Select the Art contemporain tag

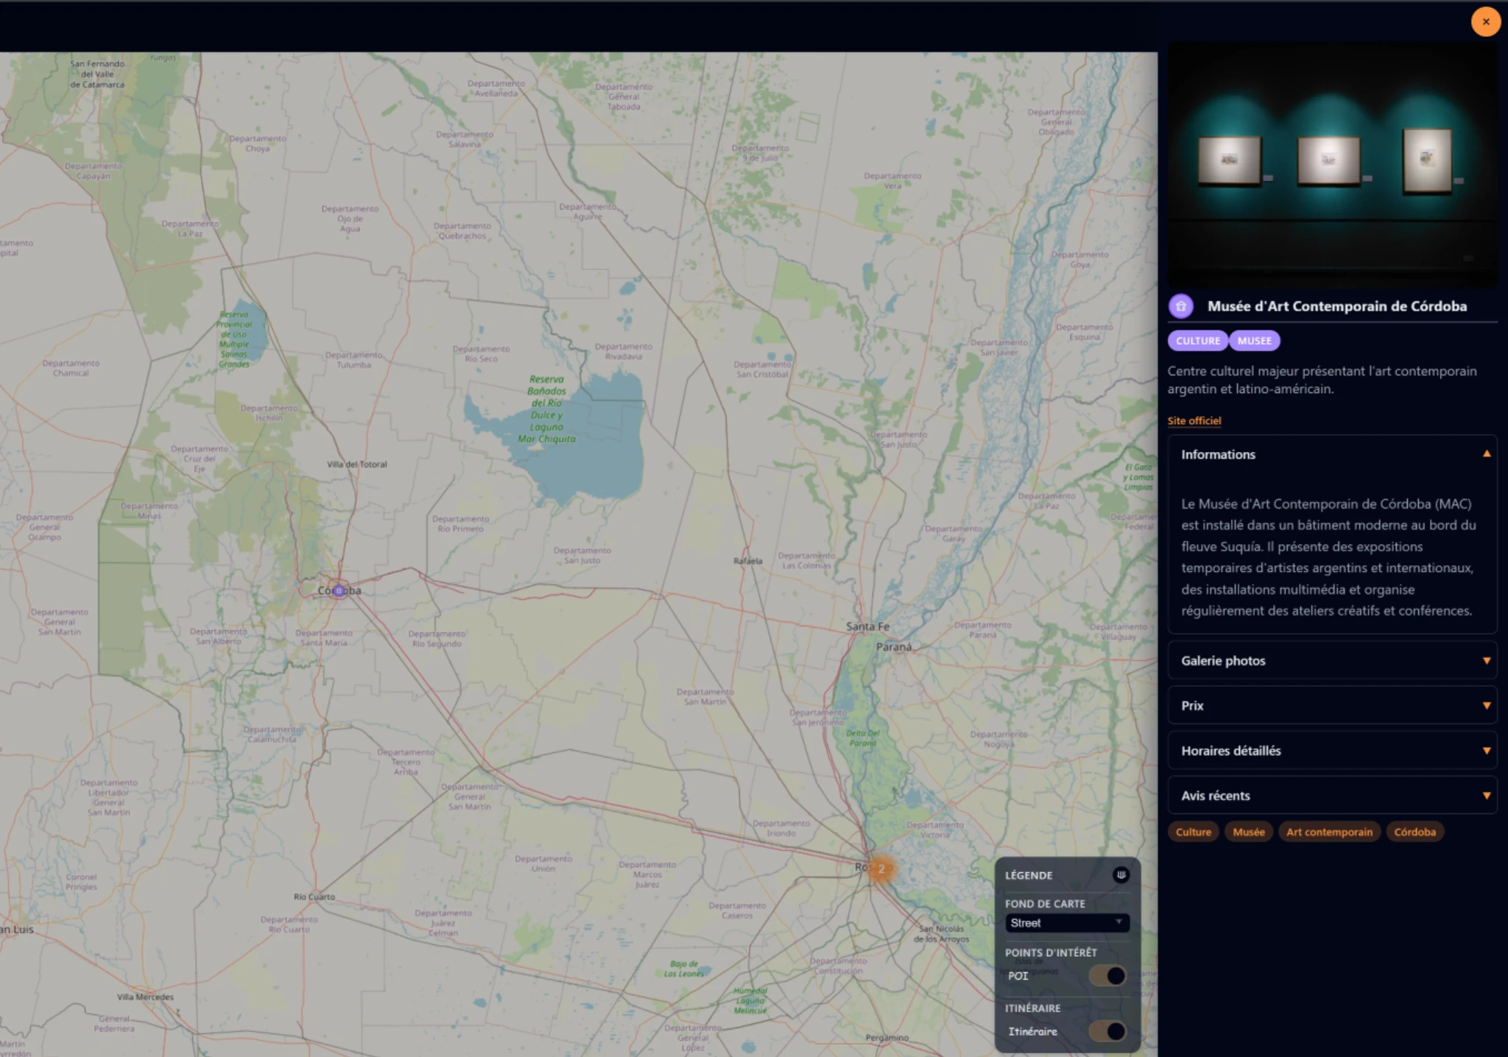(x=1329, y=832)
